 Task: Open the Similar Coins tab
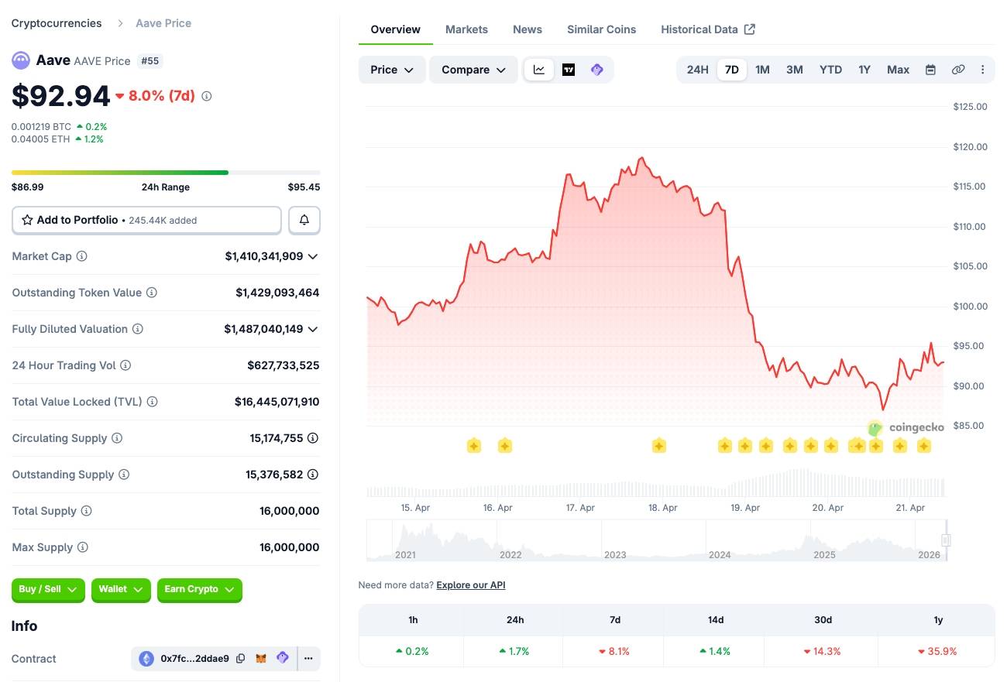[x=601, y=29]
